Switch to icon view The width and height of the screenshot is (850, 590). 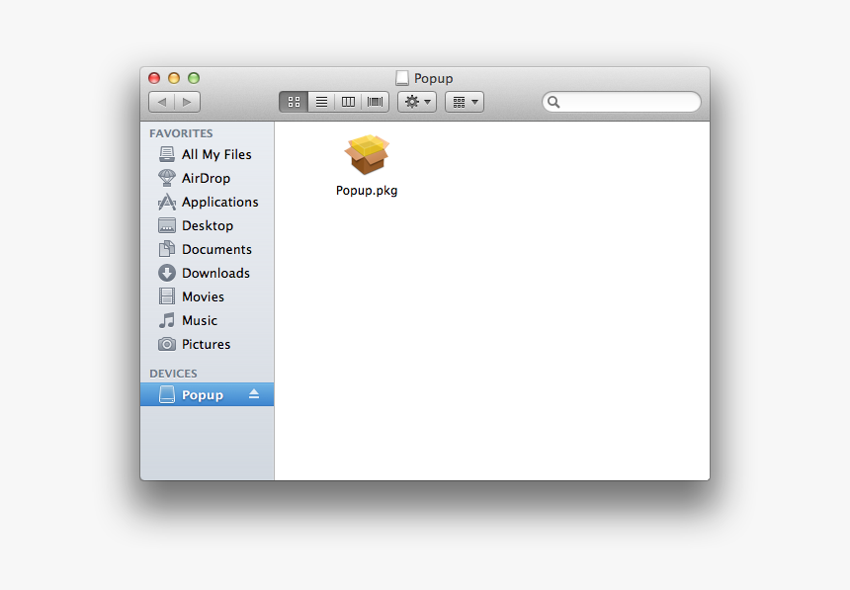pos(294,102)
